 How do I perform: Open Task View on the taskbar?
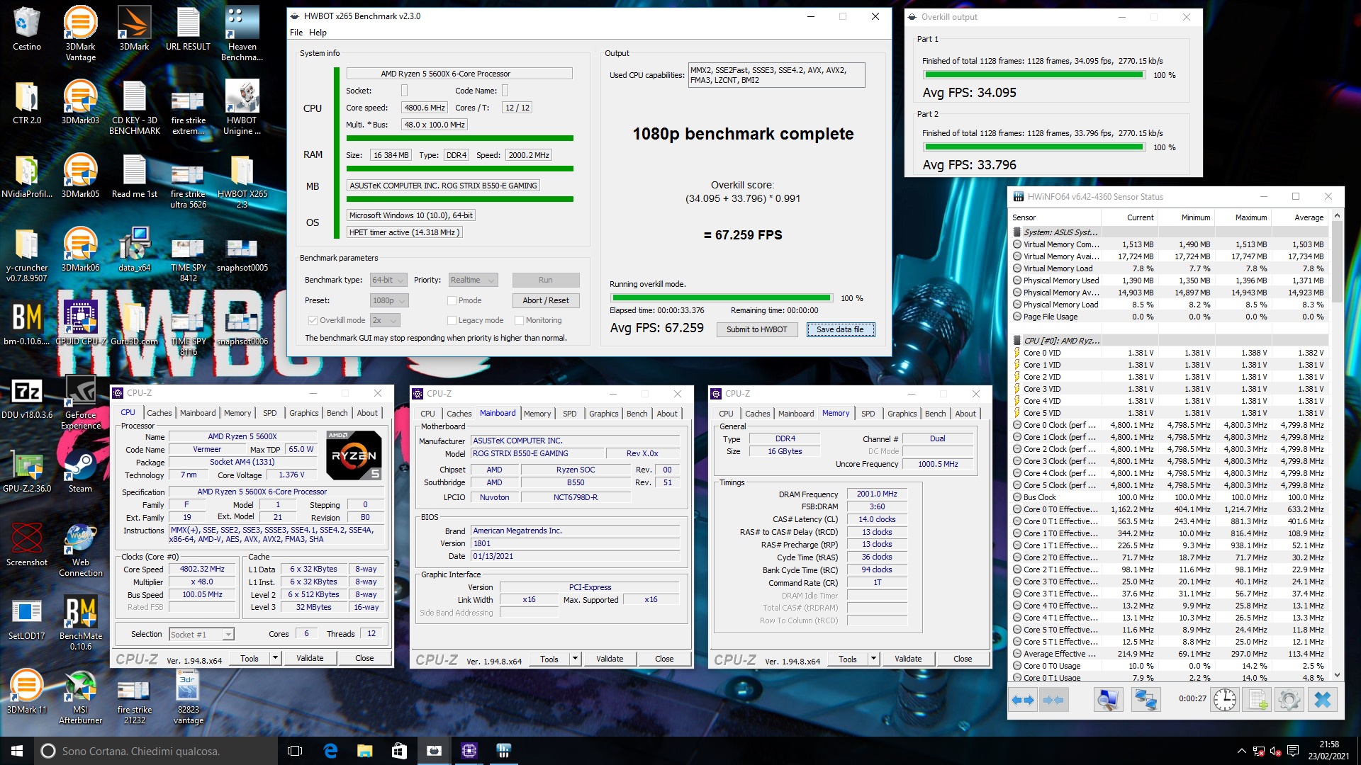296,751
